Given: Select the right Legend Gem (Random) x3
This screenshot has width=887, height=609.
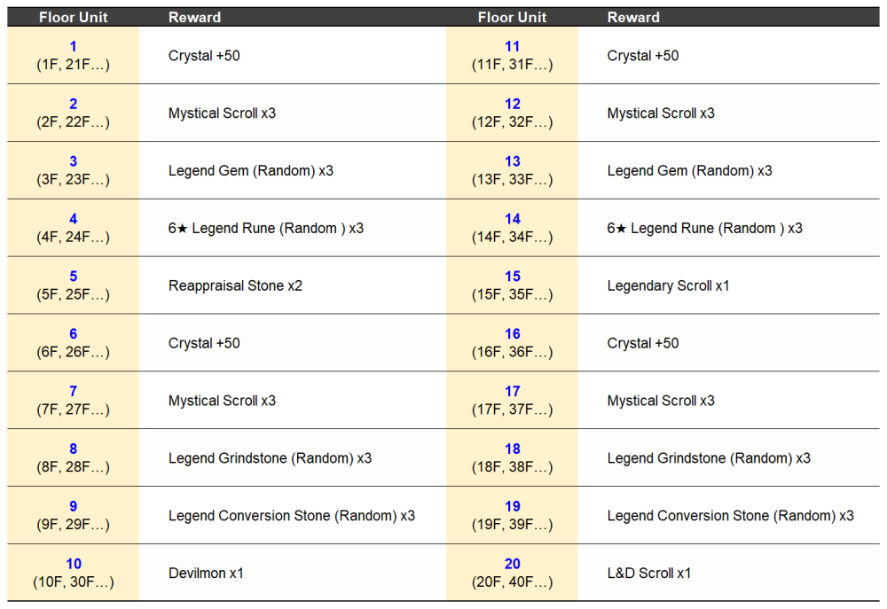Looking at the screenshot, I should (689, 171).
